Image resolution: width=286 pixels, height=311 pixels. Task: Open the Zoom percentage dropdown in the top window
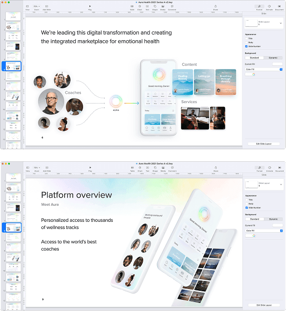pyautogui.click(x=36, y=6)
